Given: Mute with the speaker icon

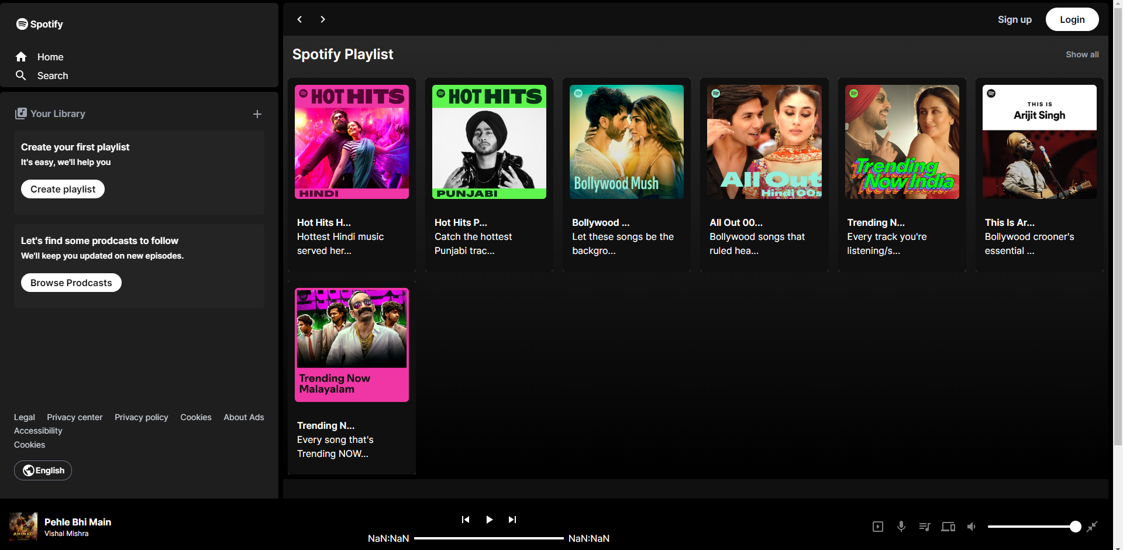Looking at the screenshot, I should pyautogui.click(x=972, y=527).
